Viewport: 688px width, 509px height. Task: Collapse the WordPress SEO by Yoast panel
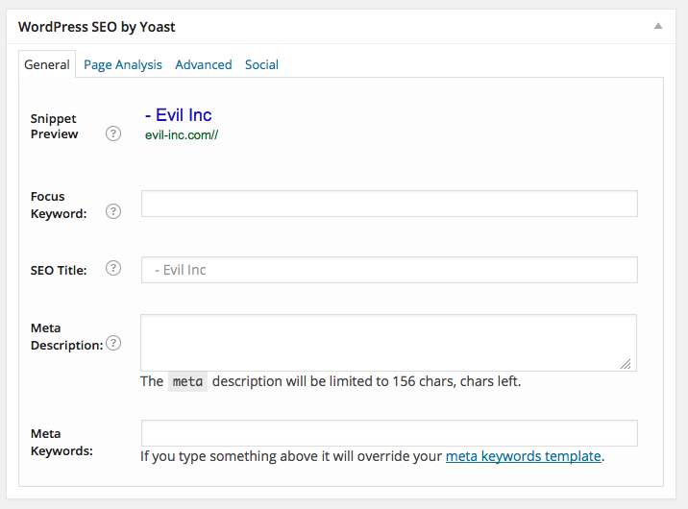[658, 27]
